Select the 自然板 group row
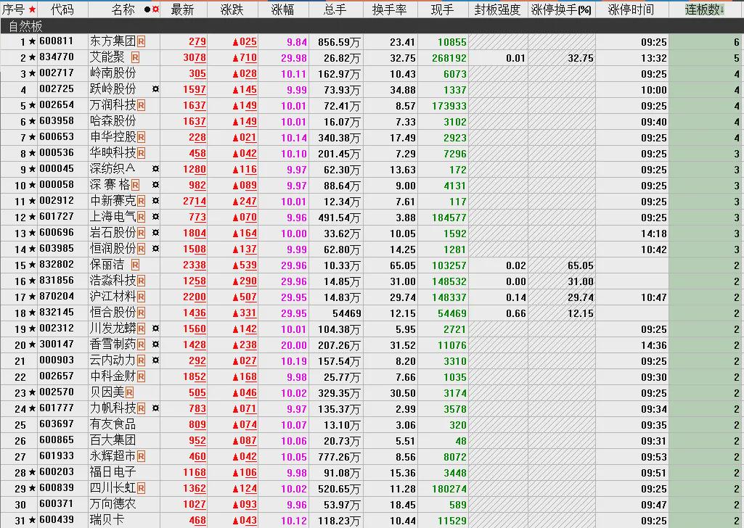This screenshot has width=744, height=528. (372, 26)
